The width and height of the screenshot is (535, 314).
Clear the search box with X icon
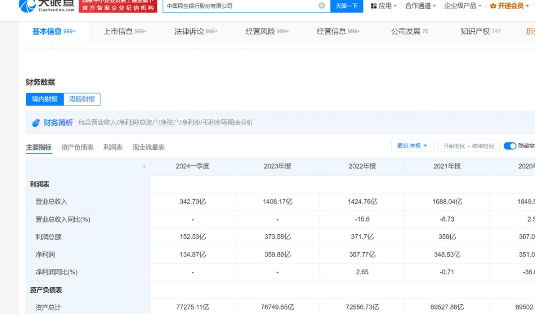click(x=321, y=6)
